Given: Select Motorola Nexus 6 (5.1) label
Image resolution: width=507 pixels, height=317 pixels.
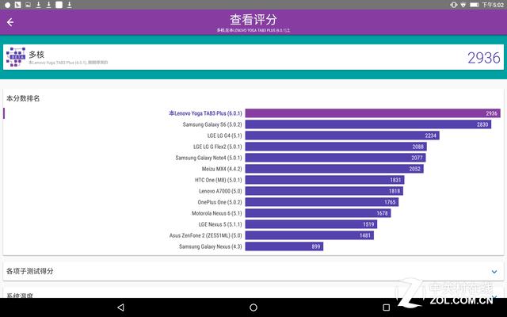Looking at the screenshot, I should (x=216, y=213).
